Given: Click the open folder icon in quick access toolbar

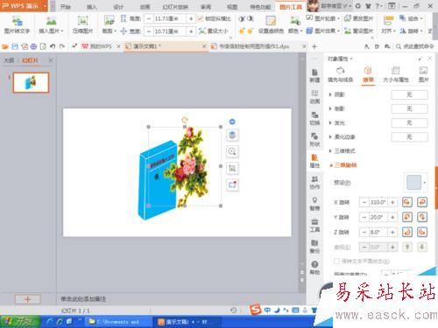Looking at the screenshot, I should pyautogui.click(x=5, y=46).
